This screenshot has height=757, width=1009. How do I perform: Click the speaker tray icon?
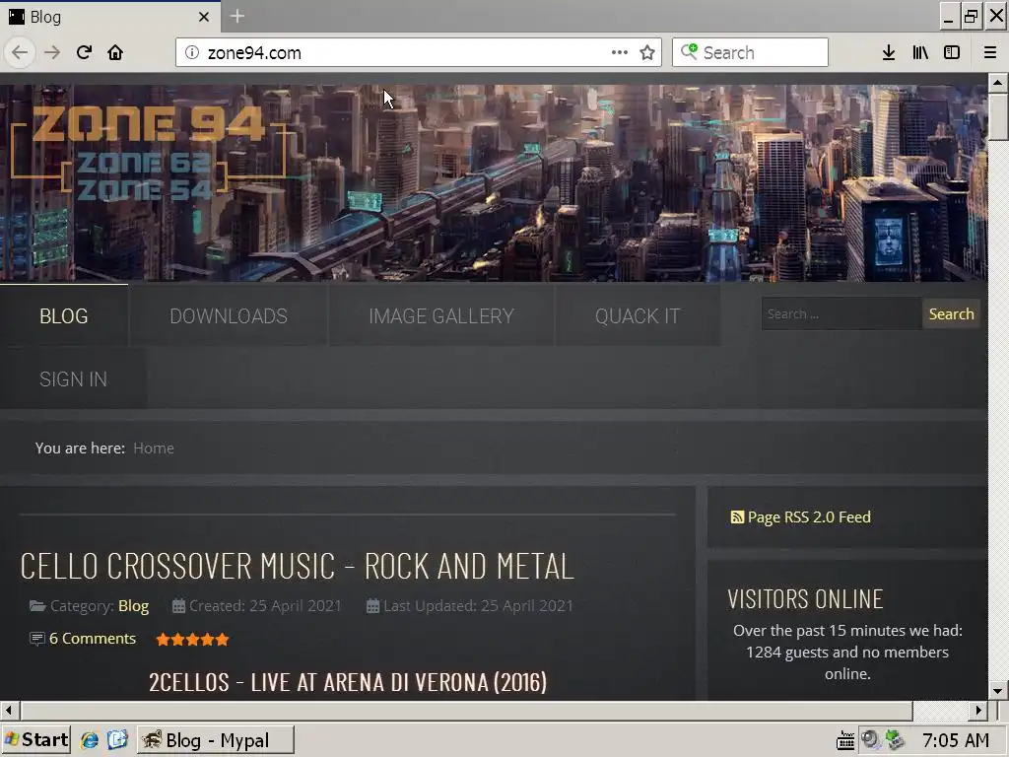click(871, 739)
